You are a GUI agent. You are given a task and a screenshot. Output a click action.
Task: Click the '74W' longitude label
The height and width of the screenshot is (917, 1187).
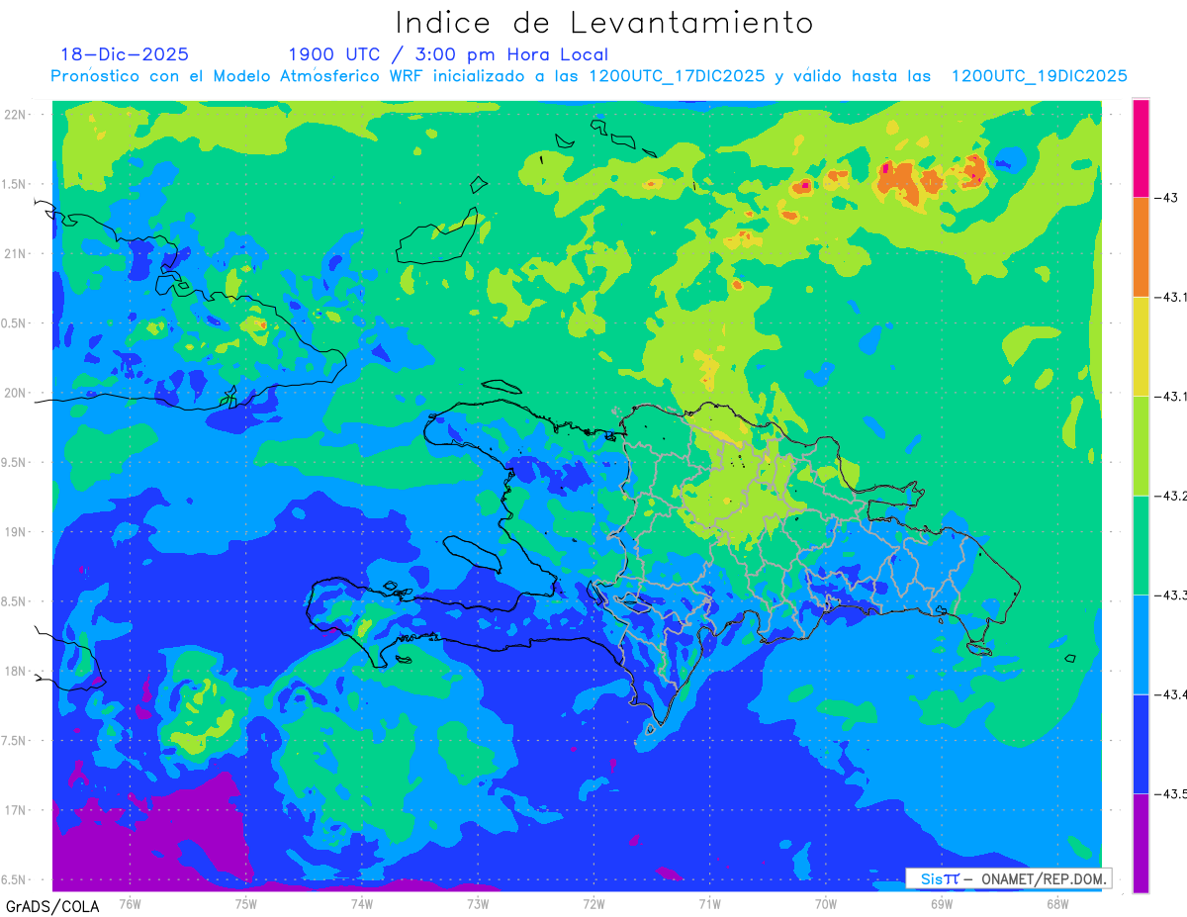362,903
